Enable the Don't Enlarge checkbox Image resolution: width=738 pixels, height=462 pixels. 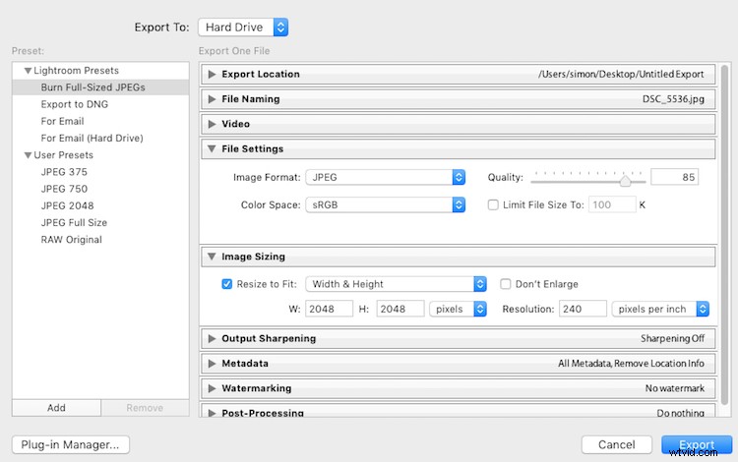click(x=506, y=284)
